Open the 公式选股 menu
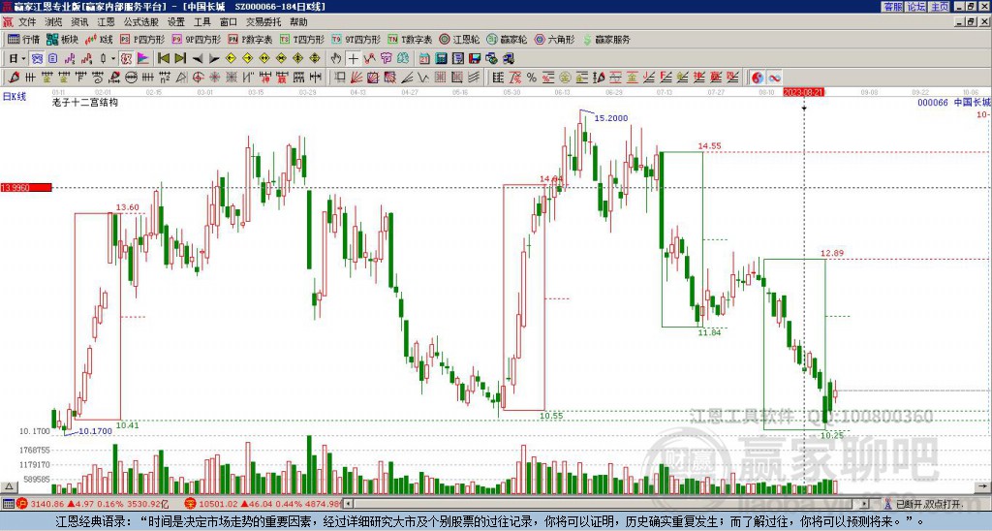The image size is (992, 531). pyautogui.click(x=141, y=22)
